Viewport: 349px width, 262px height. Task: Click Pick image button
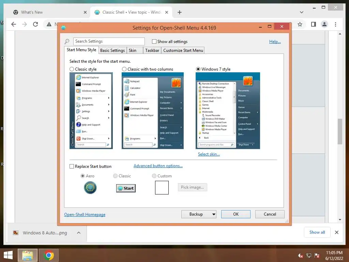(x=193, y=187)
